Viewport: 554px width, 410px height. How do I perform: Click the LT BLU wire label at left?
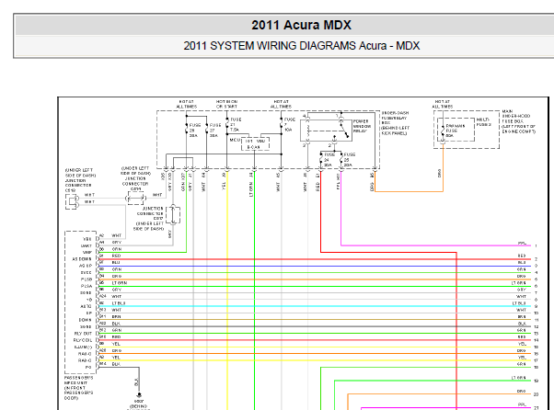tap(119, 303)
